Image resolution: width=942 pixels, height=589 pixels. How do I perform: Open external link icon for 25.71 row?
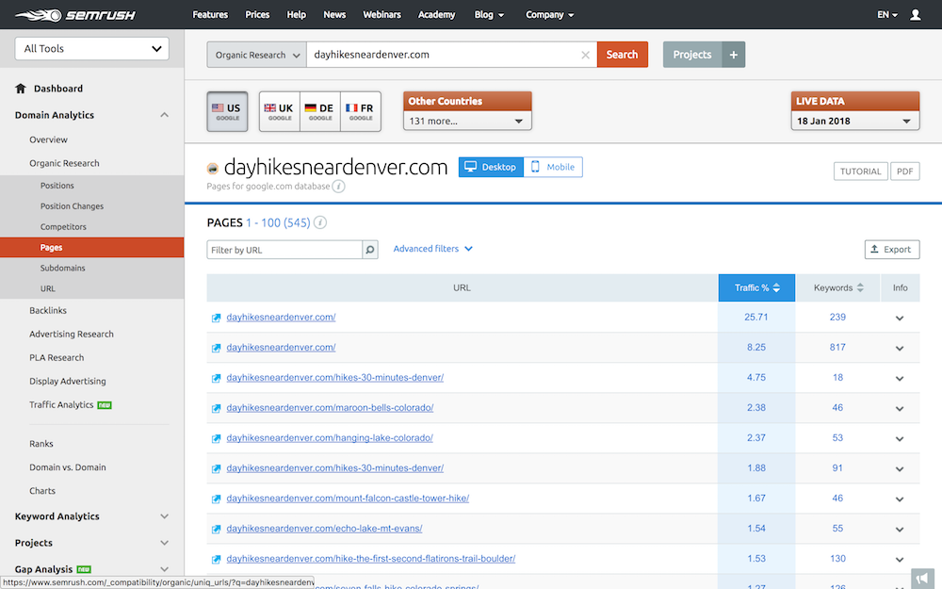point(217,318)
